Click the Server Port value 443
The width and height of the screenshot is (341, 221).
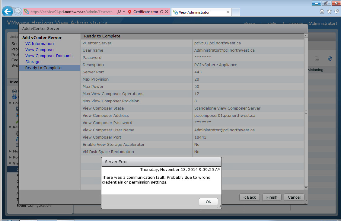point(198,72)
